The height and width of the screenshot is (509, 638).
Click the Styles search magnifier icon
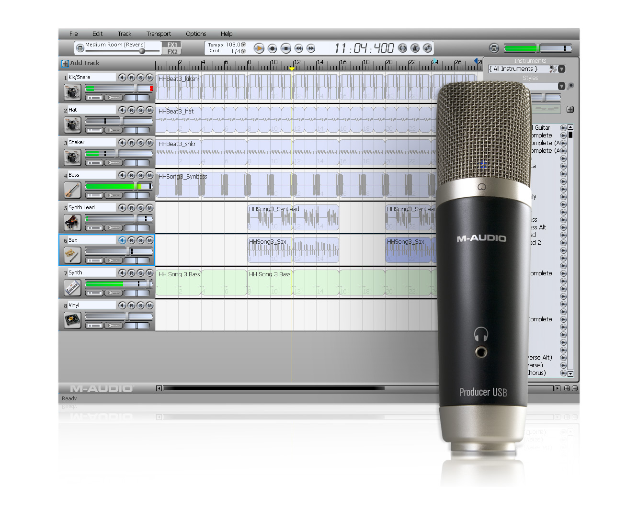click(x=570, y=86)
